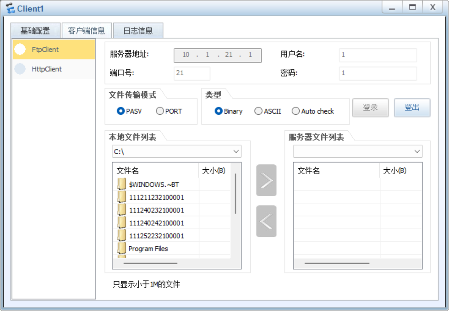Viewport: 449px width, 311px height.
Task: Open the local drive C:\ dropdown
Action: coord(177,151)
